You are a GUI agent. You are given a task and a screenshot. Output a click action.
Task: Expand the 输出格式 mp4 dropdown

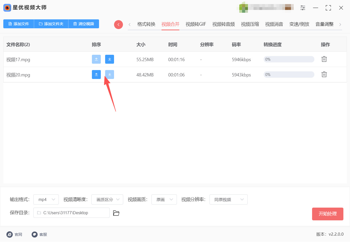click(46, 199)
